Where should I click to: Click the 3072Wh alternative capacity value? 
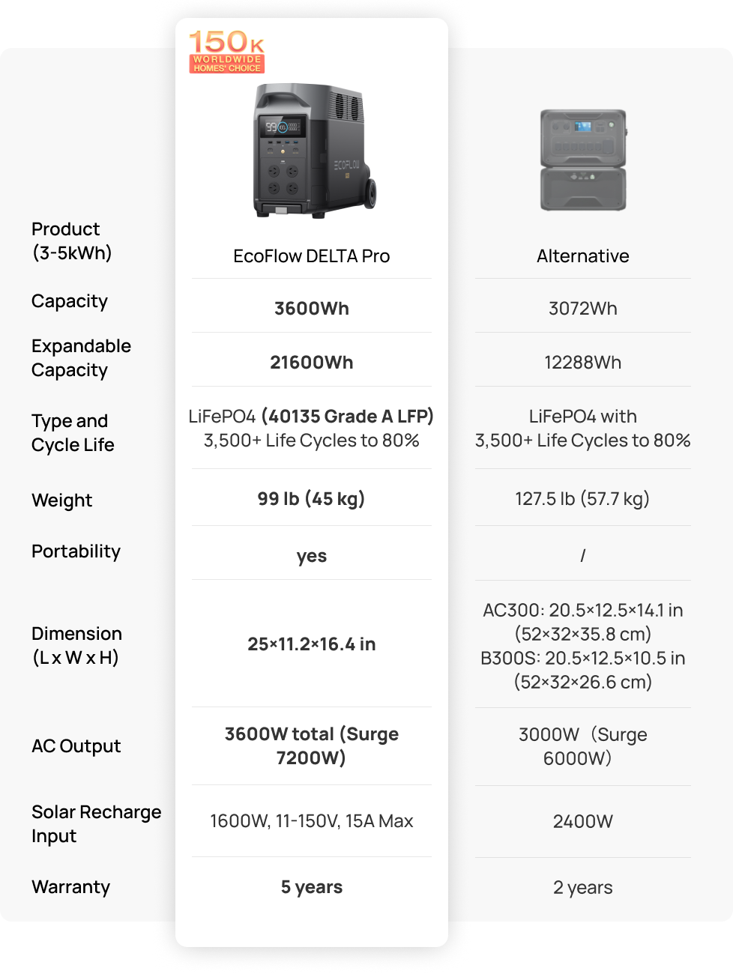[x=582, y=309]
